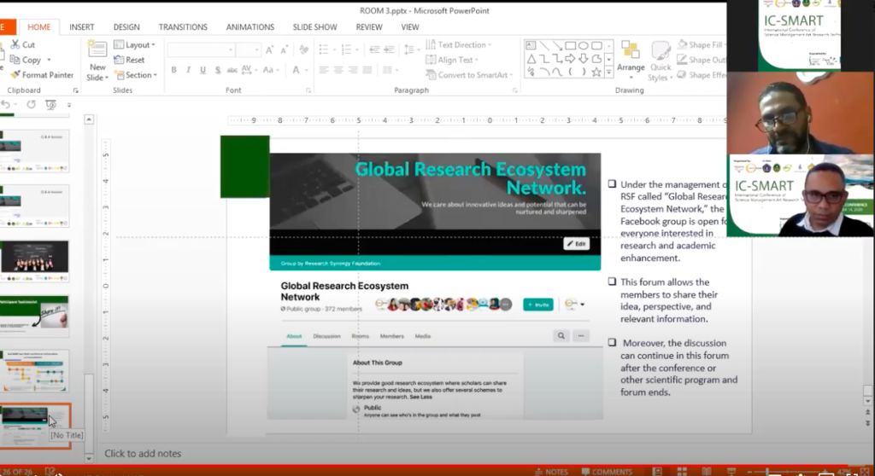Select the Arrow line shape
875x476 pixels.
(557, 45)
